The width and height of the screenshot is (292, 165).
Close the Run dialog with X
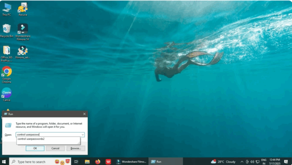[84, 114]
